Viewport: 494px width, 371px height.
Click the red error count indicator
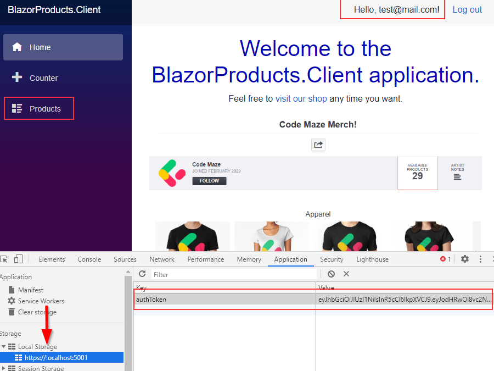point(445,259)
